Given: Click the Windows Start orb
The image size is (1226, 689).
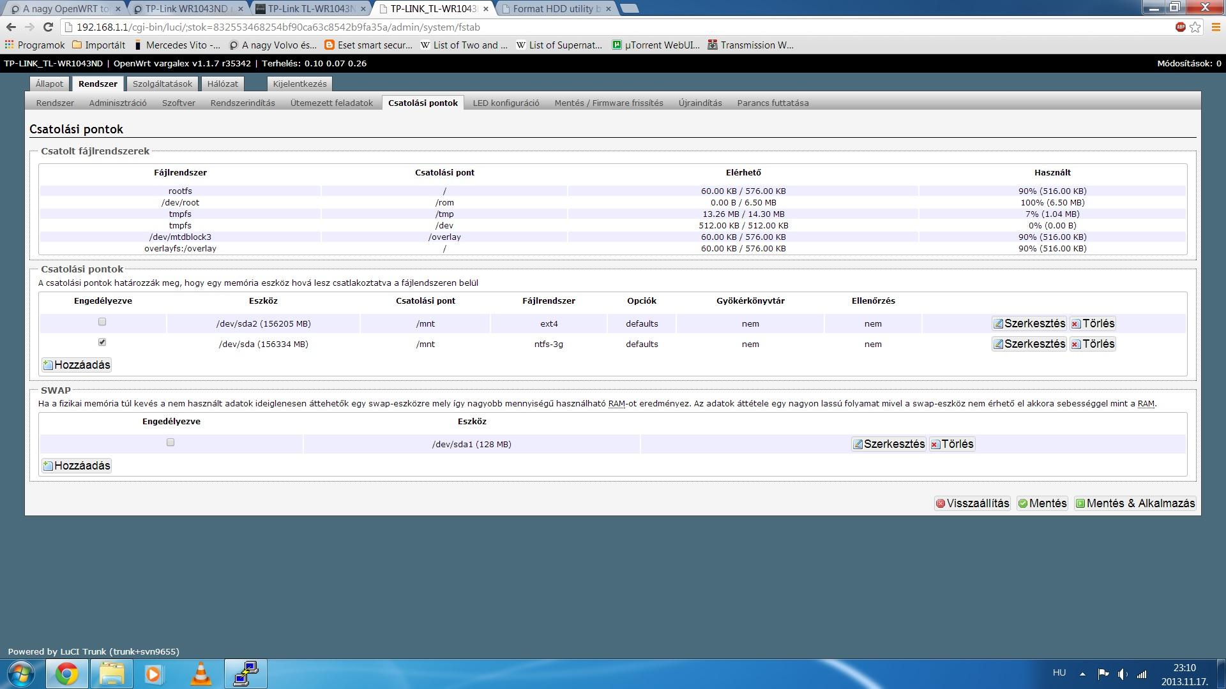Looking at the screenshot, I should tap(21, 674).
